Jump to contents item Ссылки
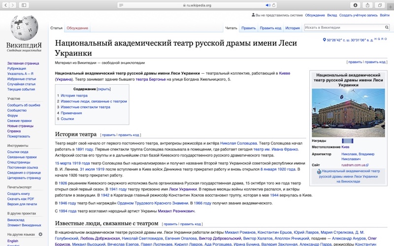 click(x=67, y=119)
